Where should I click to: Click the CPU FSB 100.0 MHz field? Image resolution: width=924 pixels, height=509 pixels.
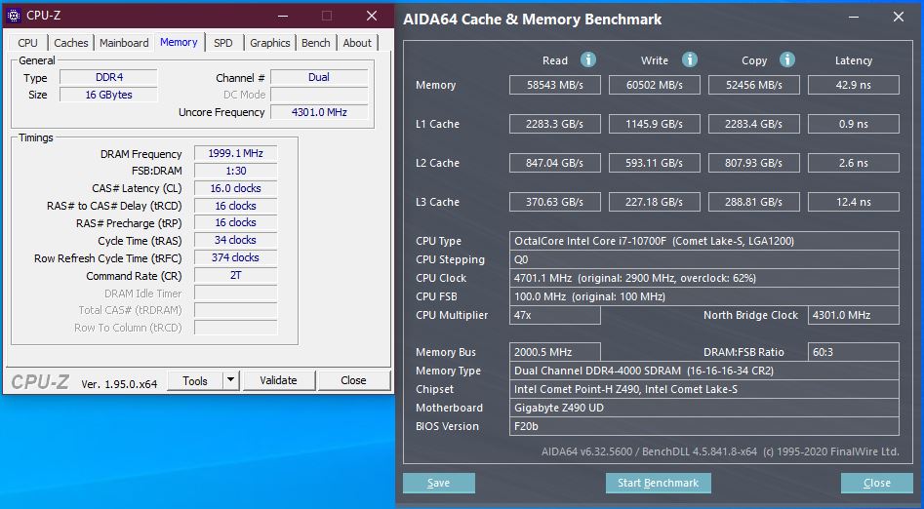click(x=704, y=296)
